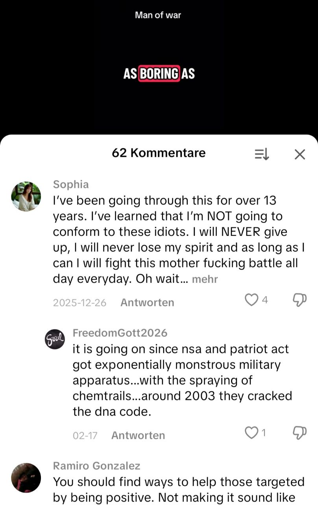
Task: Close the comments panel
Action: coord(300,154)
